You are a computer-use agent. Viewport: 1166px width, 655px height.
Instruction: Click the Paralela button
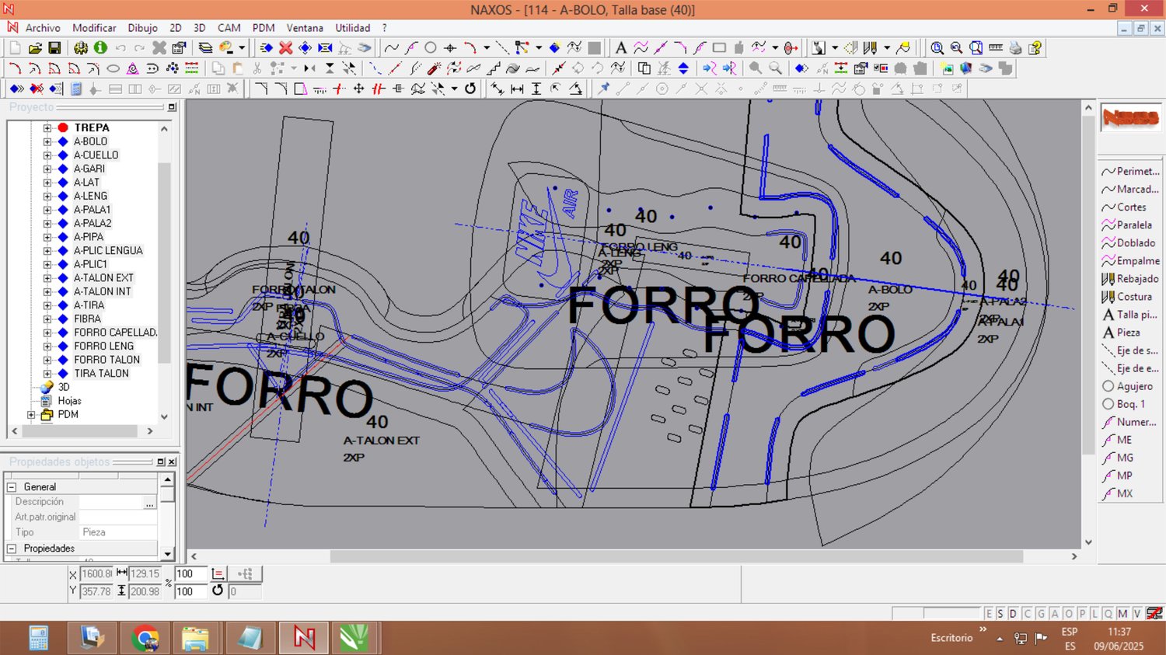(1127, 225)
